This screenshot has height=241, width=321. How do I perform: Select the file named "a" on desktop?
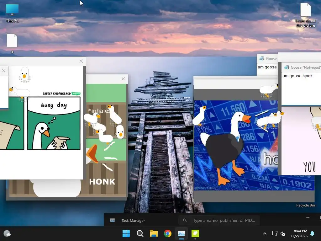click(12, 43)
